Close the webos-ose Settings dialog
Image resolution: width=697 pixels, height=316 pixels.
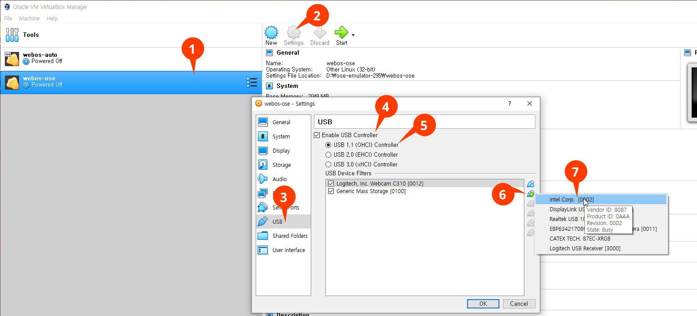[530, 103]
